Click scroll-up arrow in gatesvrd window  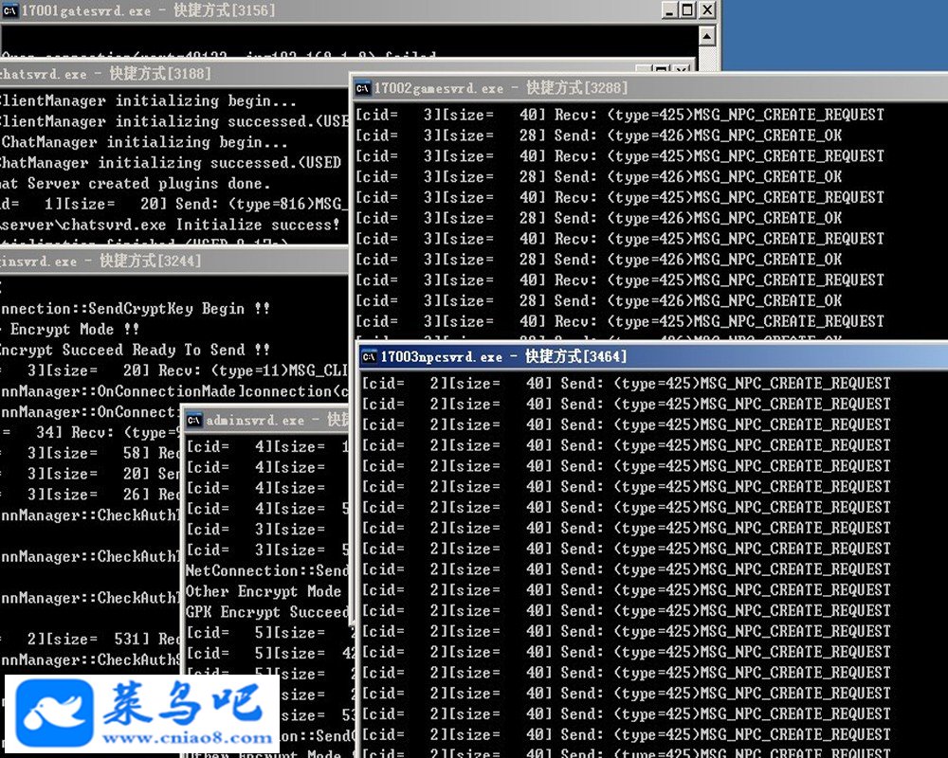point(707,36)
